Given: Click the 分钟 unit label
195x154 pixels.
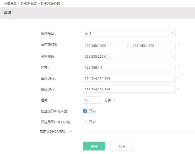Looking at the screenshot, I should (x=108, y=100).
